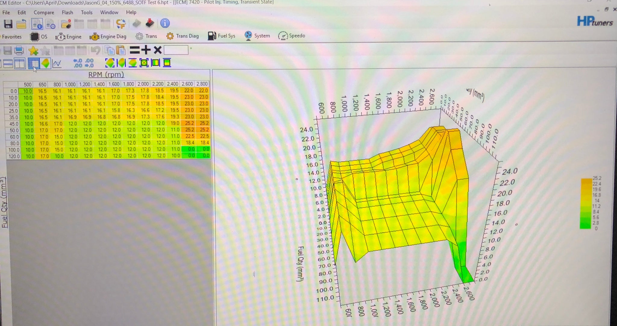The width and height of the screenshot is (617, 326).
Task: Click the Save file floppy icon
Action: [x=8, y=24]
